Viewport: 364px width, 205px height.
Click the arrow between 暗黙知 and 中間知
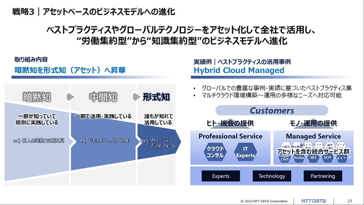[71, 97]
